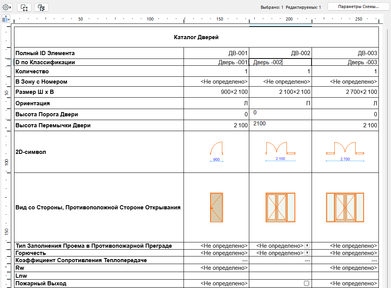Viewport: 391px width, 288px height.
Task: Select the Ориентация cell showing П
Action: (280, 103)
